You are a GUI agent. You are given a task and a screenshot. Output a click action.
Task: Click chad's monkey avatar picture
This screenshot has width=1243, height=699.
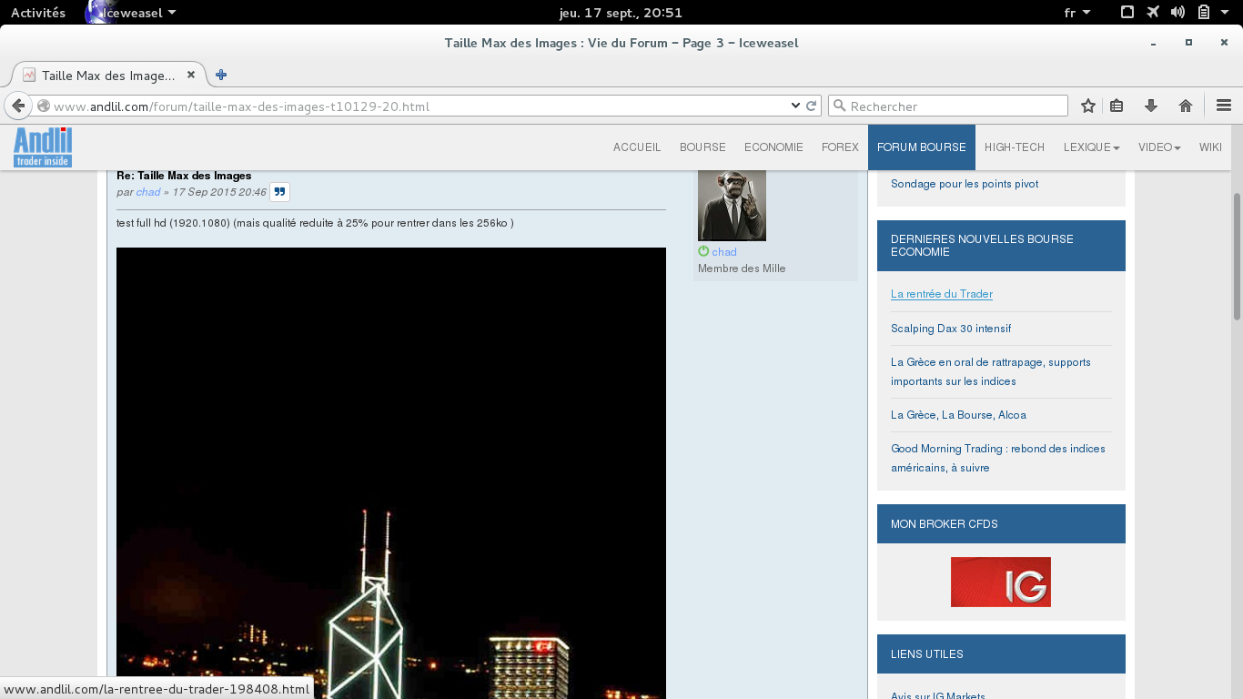(x=732, y=205)
